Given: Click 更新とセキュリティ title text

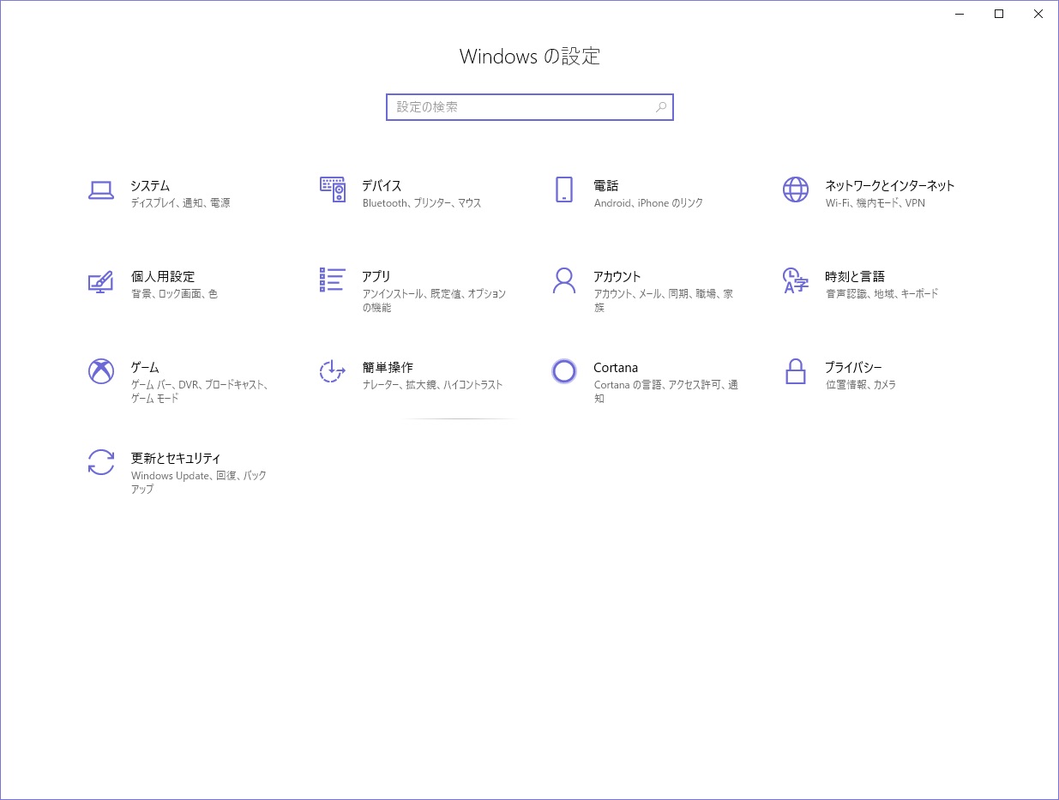Looking at the screenshot, I should [176, 458].
